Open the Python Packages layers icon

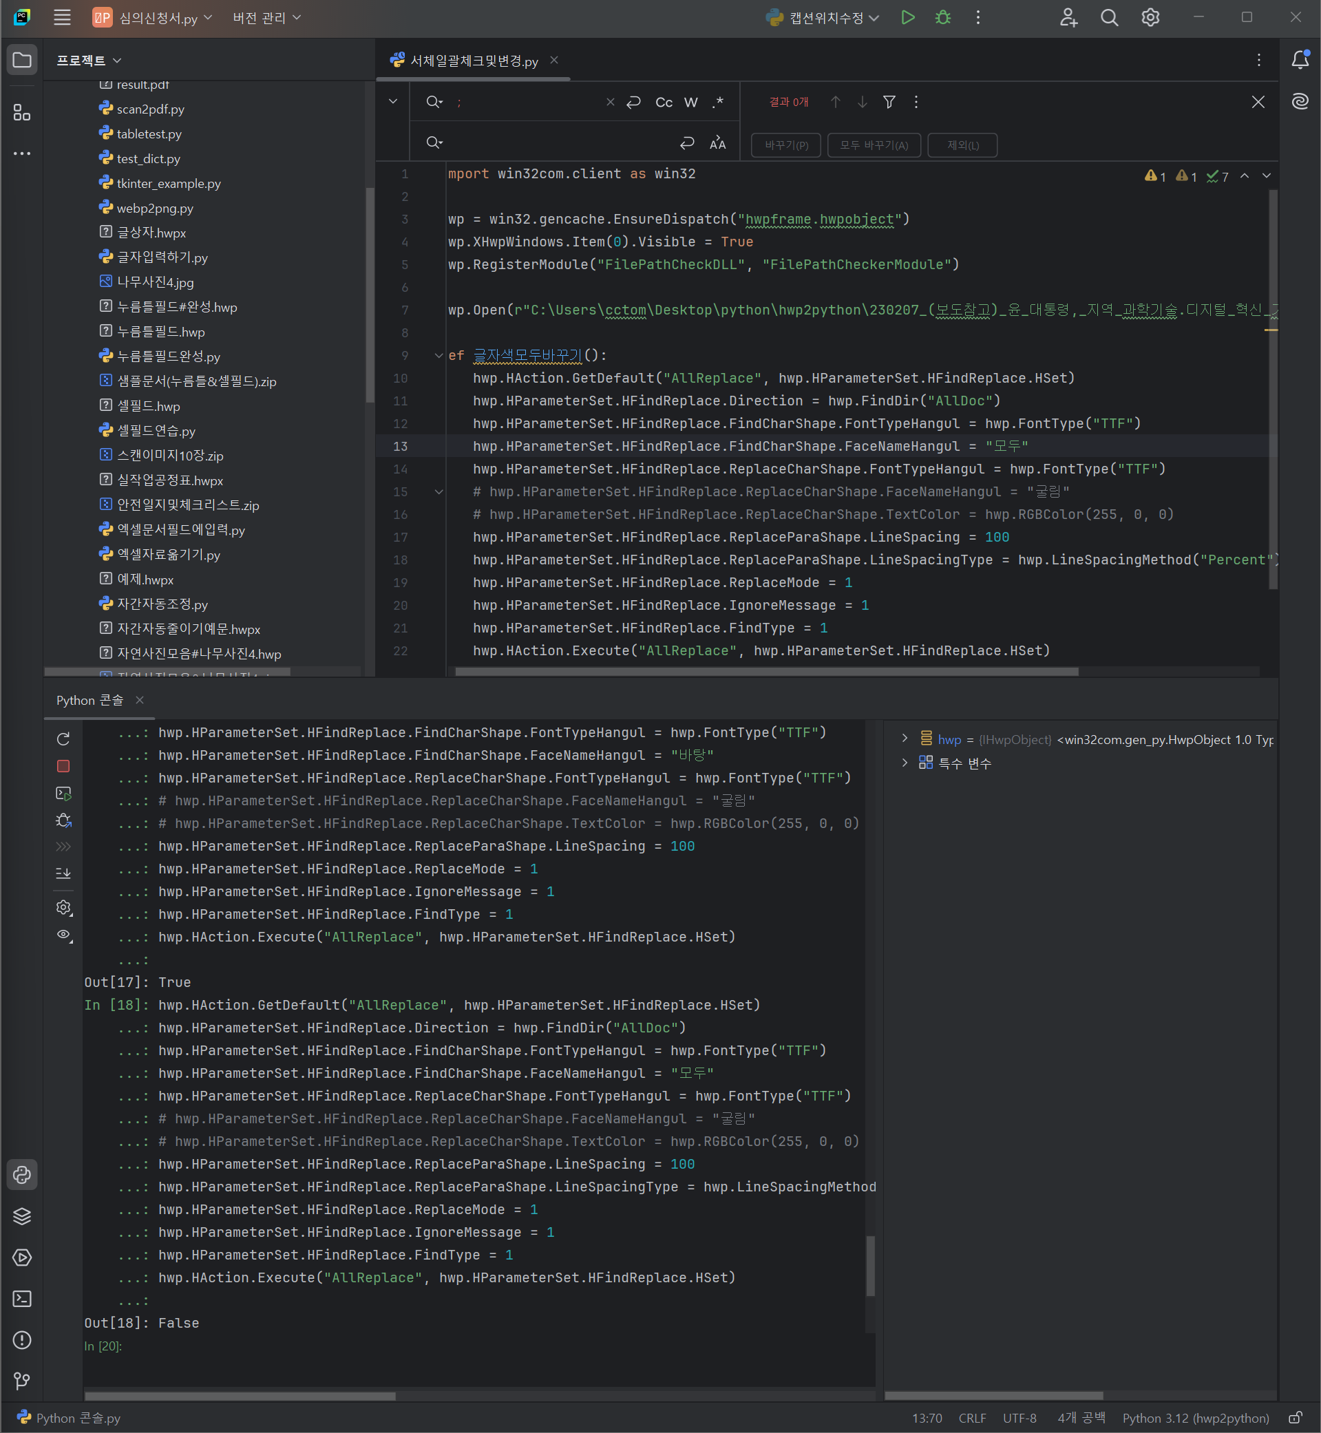click(22, 1216)
